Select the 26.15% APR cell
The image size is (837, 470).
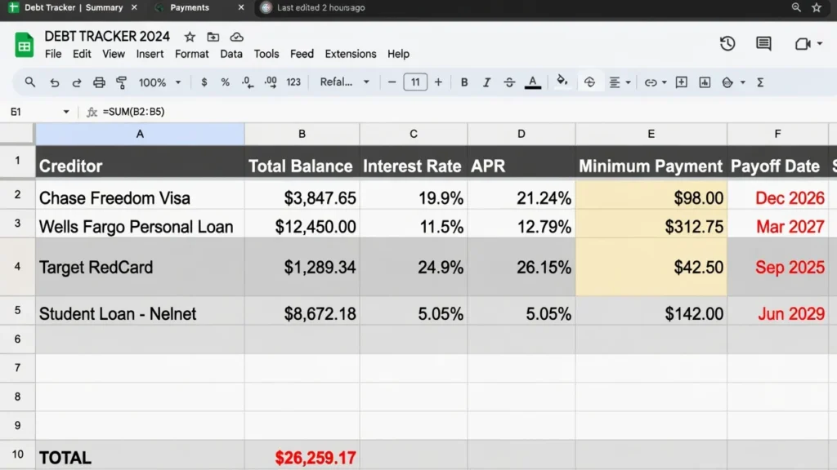(521, 267)
